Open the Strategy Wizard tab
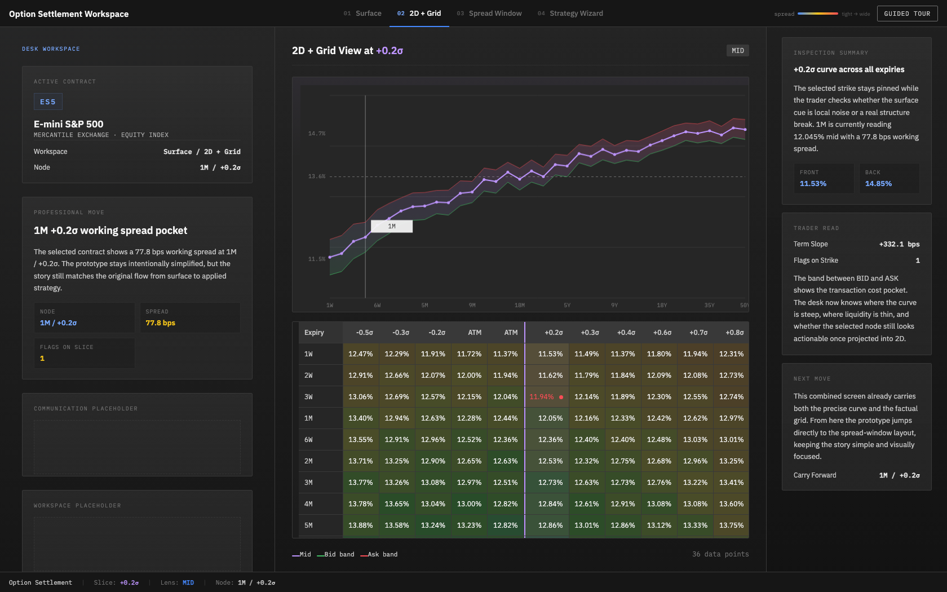Viewport: 947px width, 592px height. pos(570,14)
